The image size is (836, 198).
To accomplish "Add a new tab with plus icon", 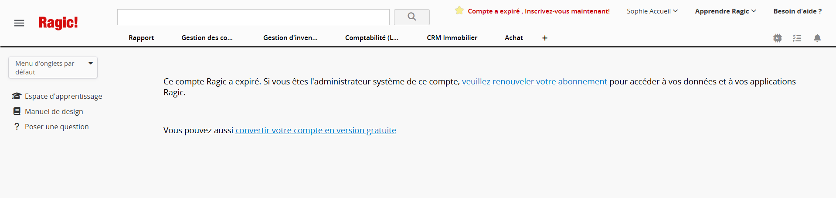I will click(x=545, y=38).
